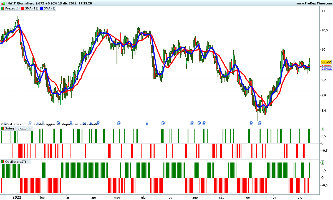Click the Swing Indicator red-green color icon
333x200 pixels.
[3, 128]
